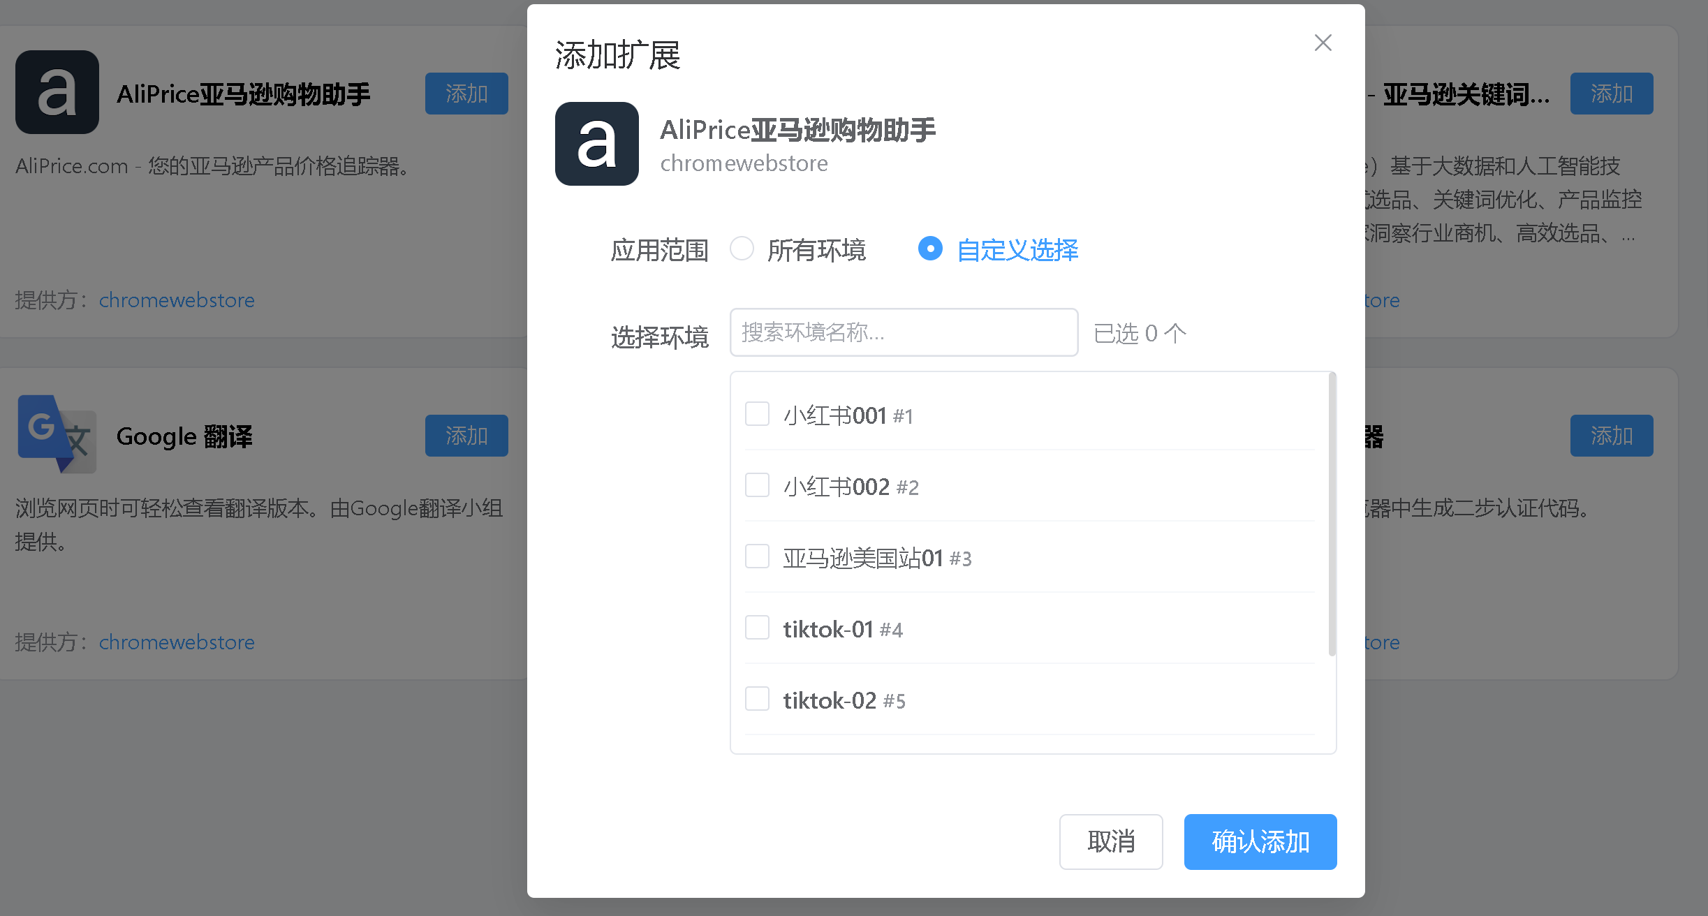Add the 亚马逊关键词 extension
The width and height of the screenshot is (1708, 916).
pyautogui.click(x=1612, y=94)
